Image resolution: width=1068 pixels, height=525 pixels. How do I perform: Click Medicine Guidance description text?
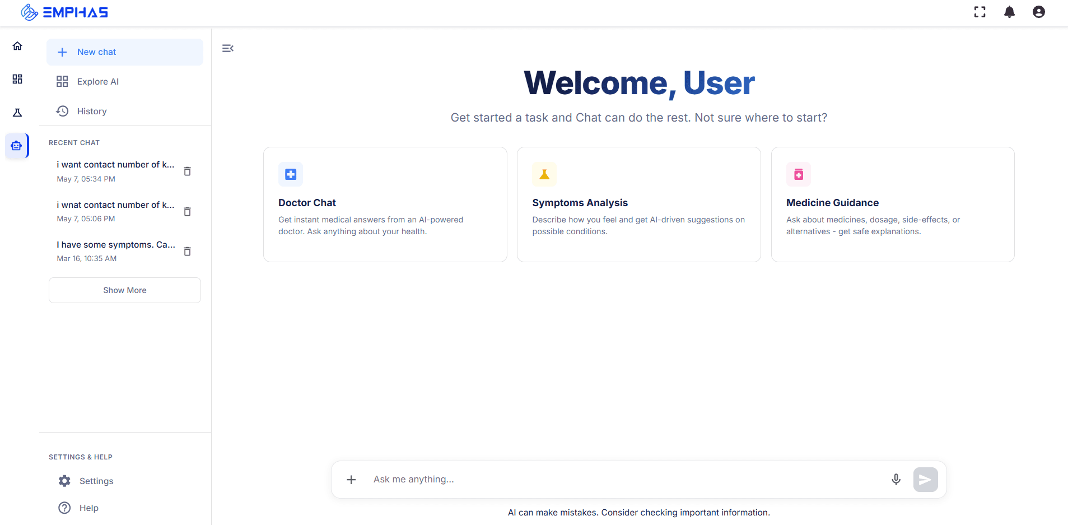(873, 226)
